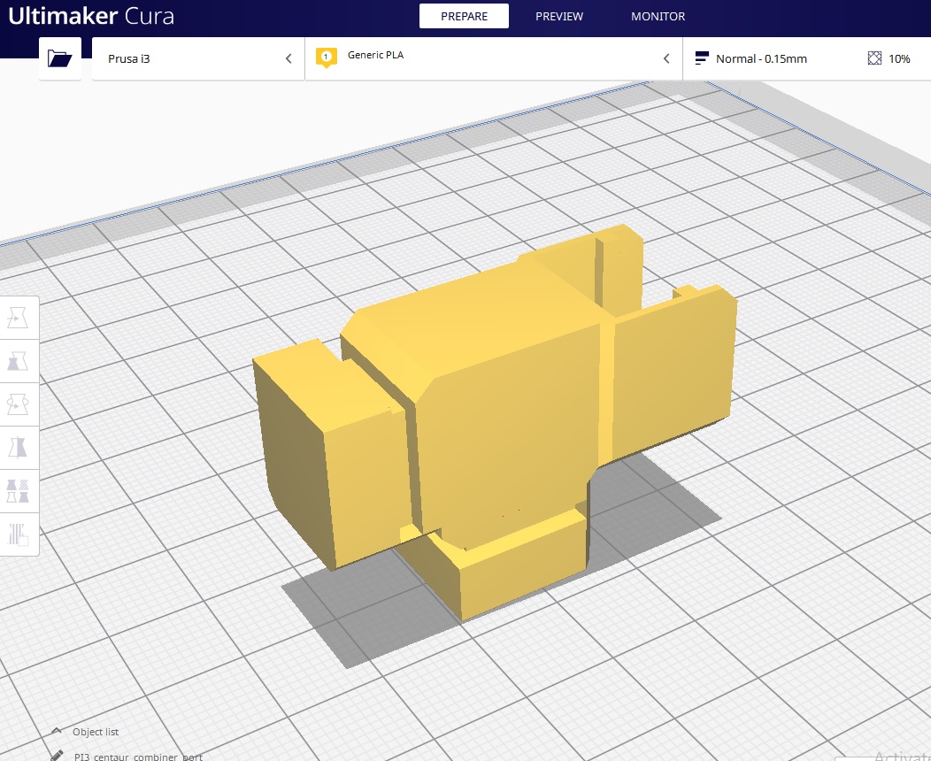The image size is (931, 761).
Task: Collapse printer list using Prusa i3 chevron
Action: (289, 58)
